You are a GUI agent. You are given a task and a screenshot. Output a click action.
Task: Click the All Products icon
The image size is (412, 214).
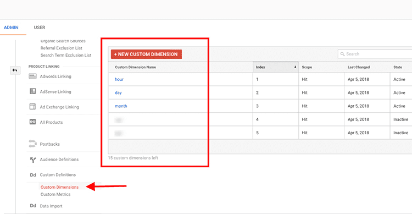(x=32, y=122)
